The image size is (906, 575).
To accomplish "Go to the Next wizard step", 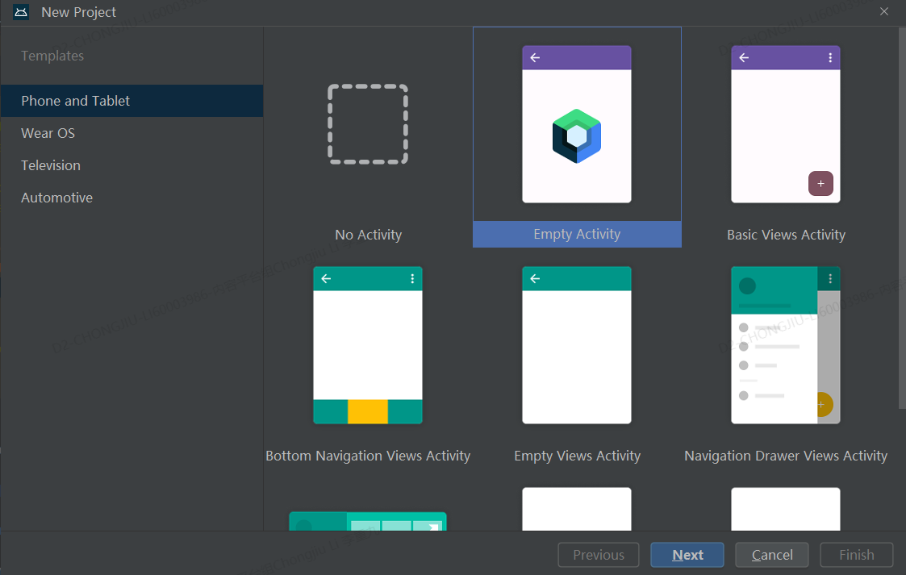I will [x=687, y=555].
